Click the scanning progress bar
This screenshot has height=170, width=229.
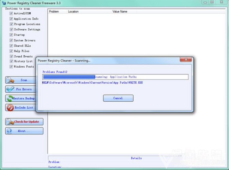[x=115, y=77]
